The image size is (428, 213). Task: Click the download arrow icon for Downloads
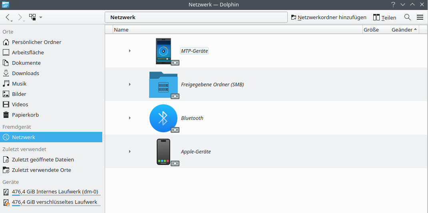(6, 73)
